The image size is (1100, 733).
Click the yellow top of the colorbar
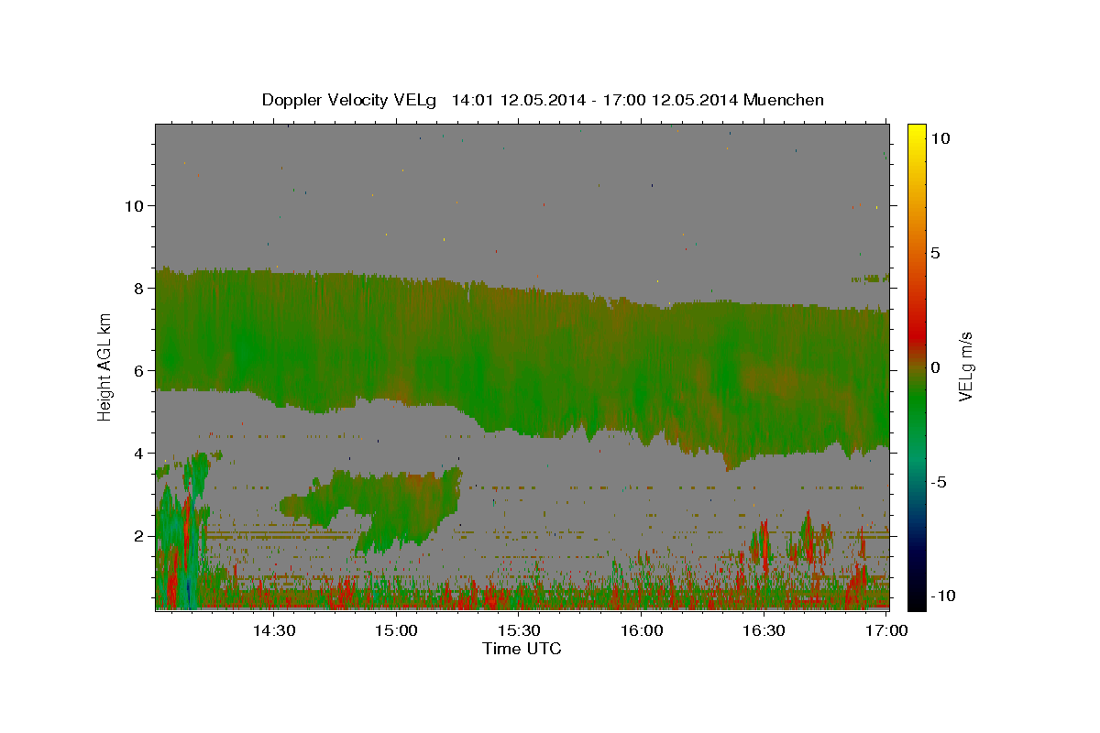(916, 133)
